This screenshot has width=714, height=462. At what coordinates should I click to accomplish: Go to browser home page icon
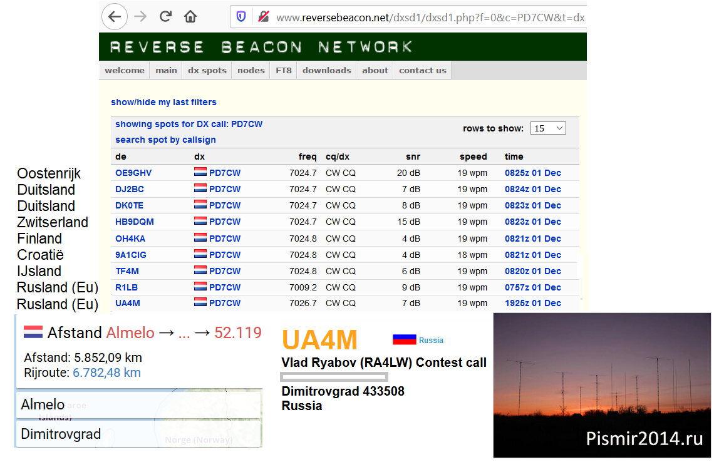click(190, 17)
